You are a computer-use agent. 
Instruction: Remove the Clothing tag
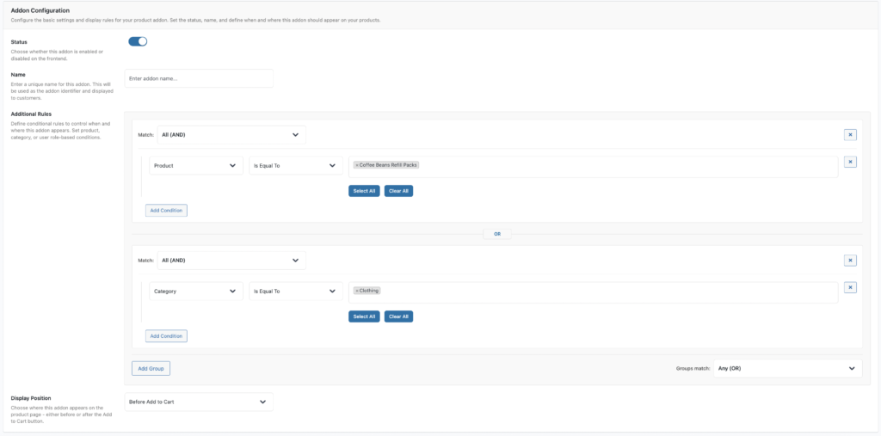[x=357, y=291]
